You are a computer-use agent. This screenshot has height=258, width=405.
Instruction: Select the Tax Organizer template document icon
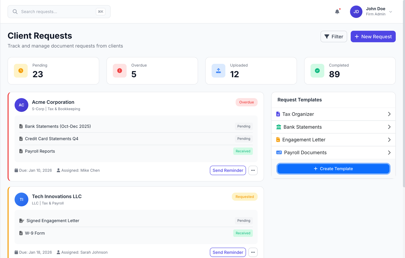[x=278, y=114]
